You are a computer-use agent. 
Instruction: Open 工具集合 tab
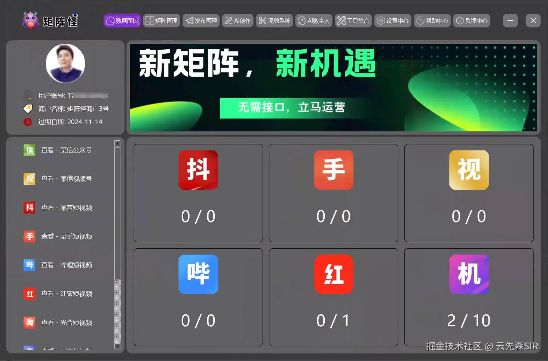353,21
